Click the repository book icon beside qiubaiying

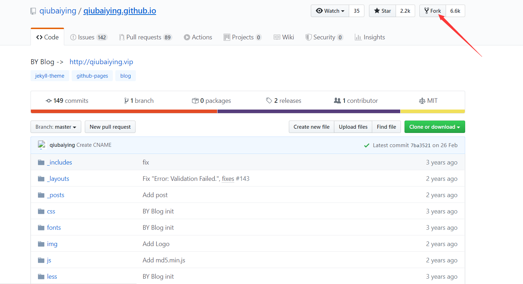point(33,11)
